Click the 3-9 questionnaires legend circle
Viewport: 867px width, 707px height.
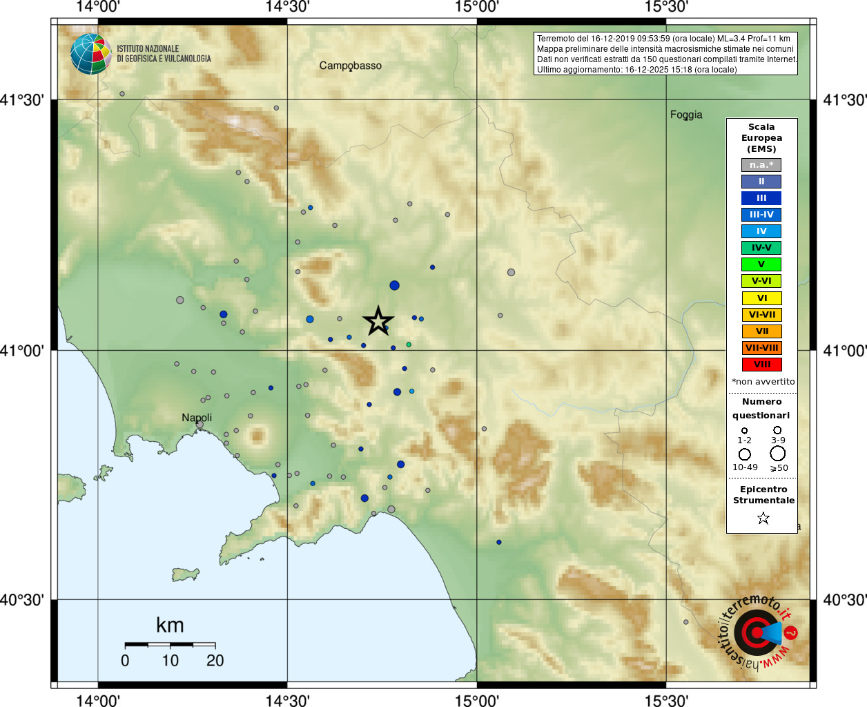tap(777, 430)
